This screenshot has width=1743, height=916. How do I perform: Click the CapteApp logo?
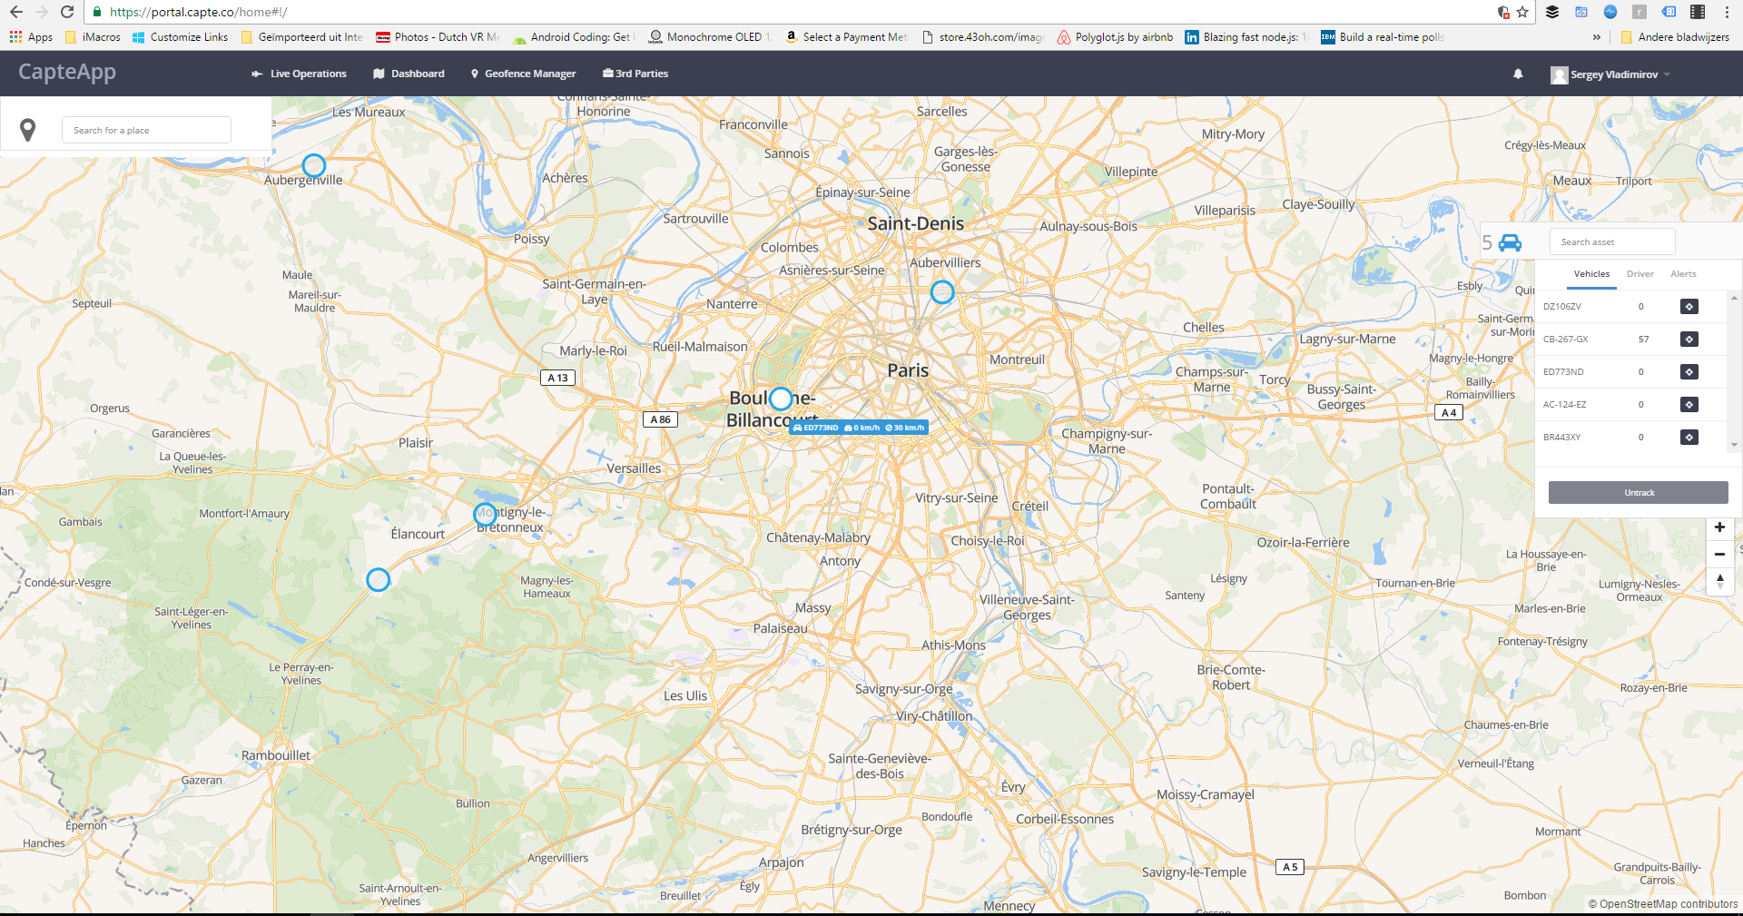point(67,73)
